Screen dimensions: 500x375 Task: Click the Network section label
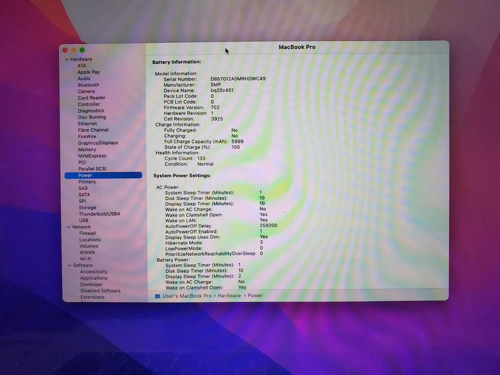[81, 227]
